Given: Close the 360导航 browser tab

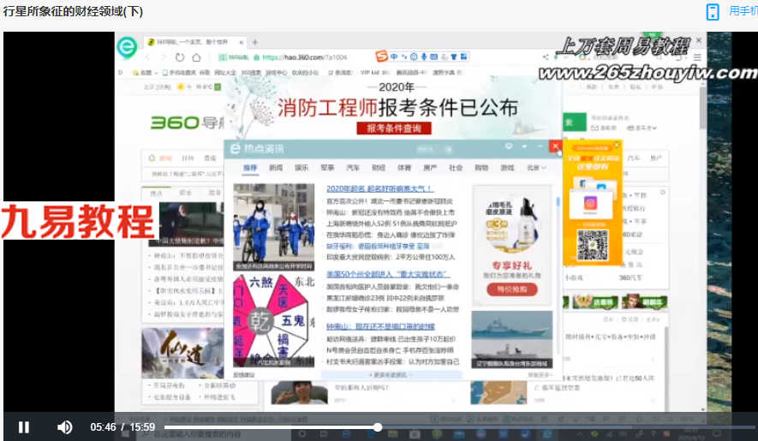Looking at the screenshot, I should point(241,42).
